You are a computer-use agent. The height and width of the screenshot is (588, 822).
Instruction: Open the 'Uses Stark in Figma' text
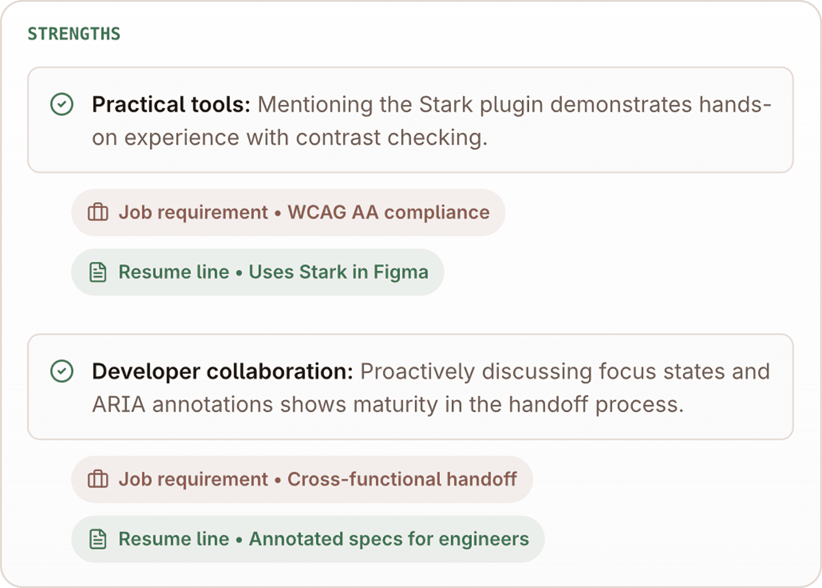338,272
